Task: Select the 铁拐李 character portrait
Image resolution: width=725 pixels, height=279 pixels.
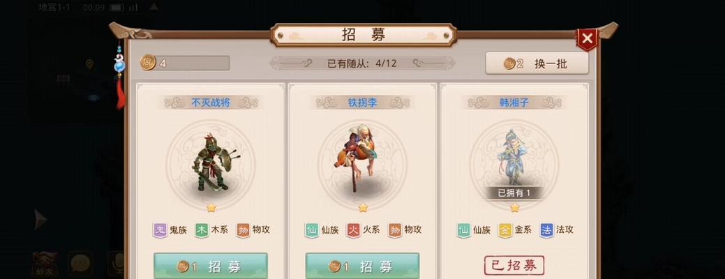Action: (363, 164)
